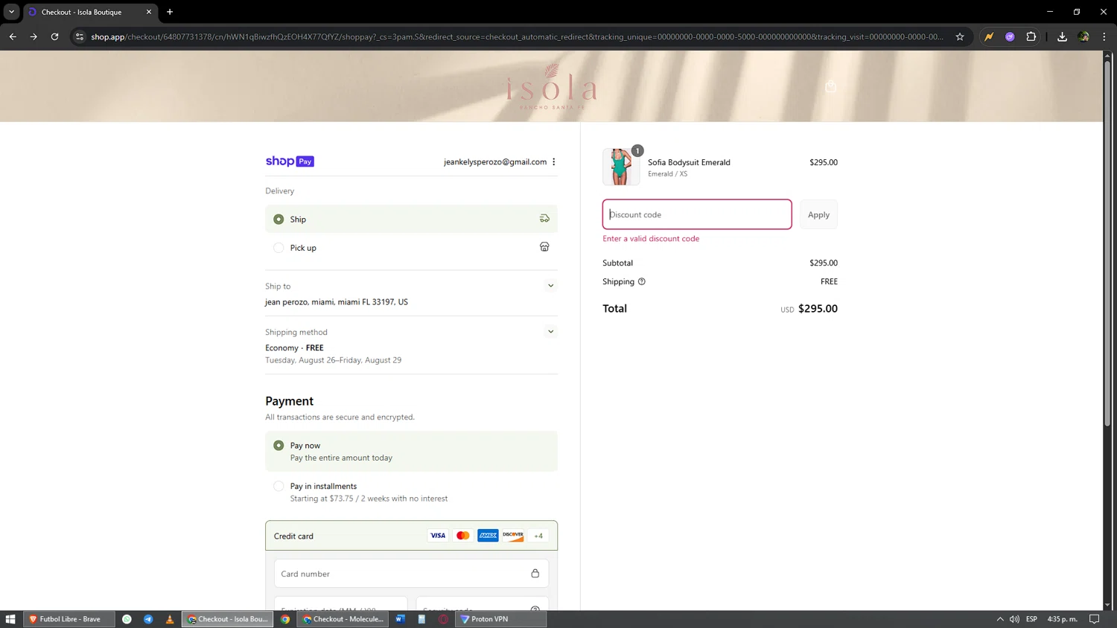Go forward in browser history
1117x628 pixels.
point(34,36)
